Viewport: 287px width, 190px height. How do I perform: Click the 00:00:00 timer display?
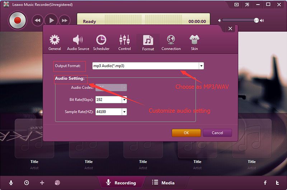click(197, 22)
